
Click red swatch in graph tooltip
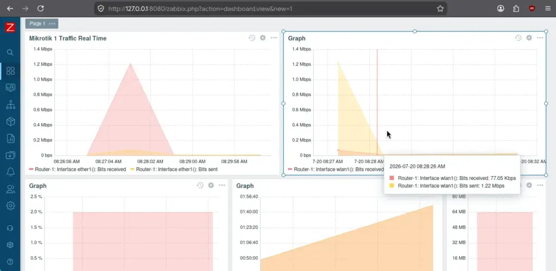(x=392, y=178)
